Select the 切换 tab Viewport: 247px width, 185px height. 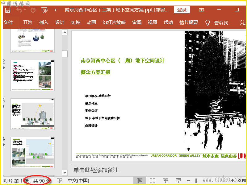pyautogui.click(x=76, y=22)
